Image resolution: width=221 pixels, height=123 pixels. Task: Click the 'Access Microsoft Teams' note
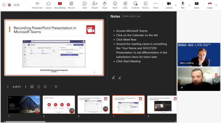pos(132,31)
